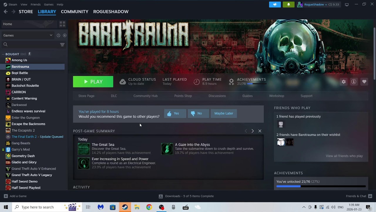This screenshot has width=376, height=212.
Task: Open the Help menu
Action: [x=60, y=4]
